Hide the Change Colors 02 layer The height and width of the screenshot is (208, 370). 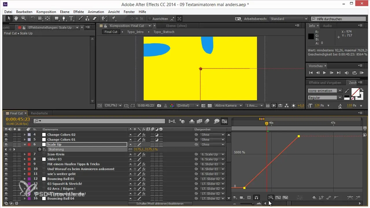[x=6, y=135]
